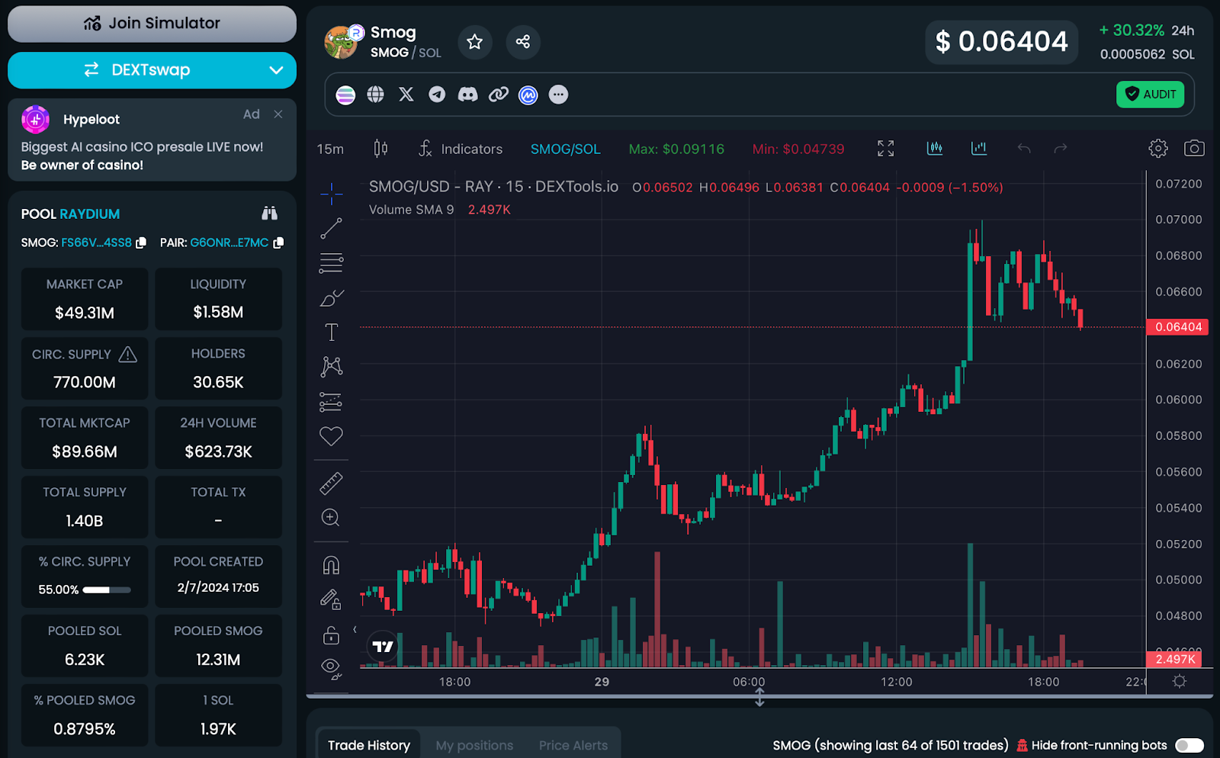The height and width of the screenshot is (758, 1220).
Task: Show more social links (ellipsis)
Action: click(x=559, y=95)
